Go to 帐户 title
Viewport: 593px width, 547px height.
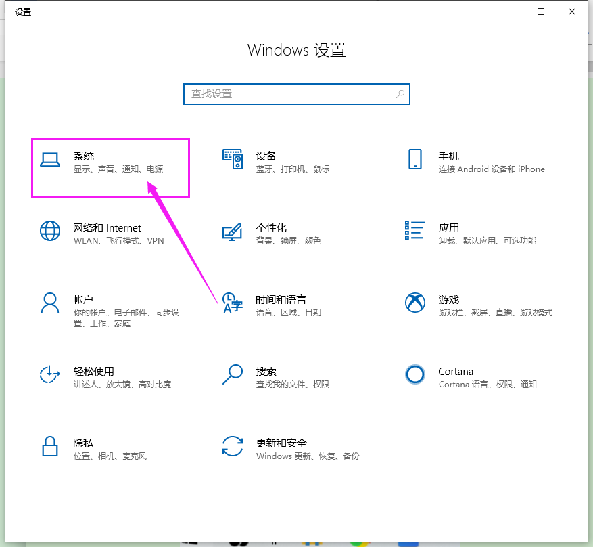pos(83,300)
